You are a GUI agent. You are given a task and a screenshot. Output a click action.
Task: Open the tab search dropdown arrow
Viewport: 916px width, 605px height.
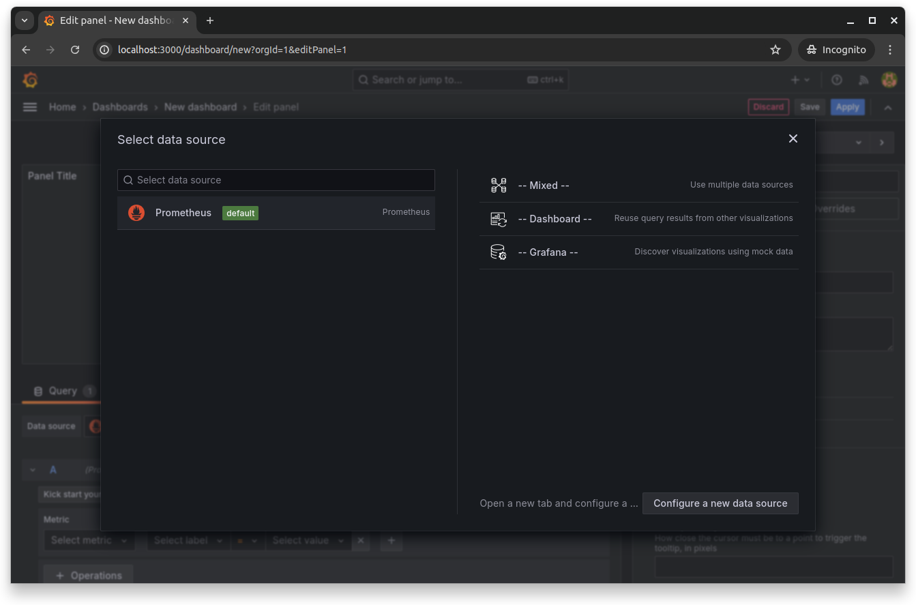[x=25, y=20]
